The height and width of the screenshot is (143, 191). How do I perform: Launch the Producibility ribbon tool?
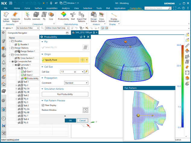click(63, 16)
